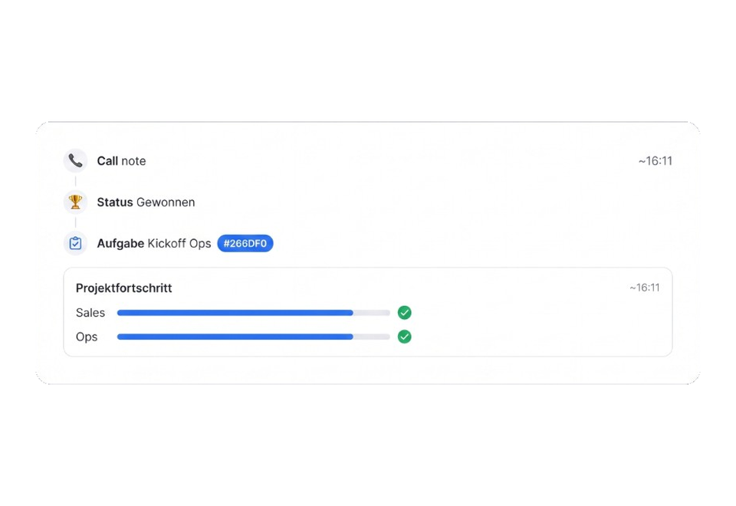Click the phone call icon
The width and height of the screenshot is (736, 506).
click(x=75, y=161)
